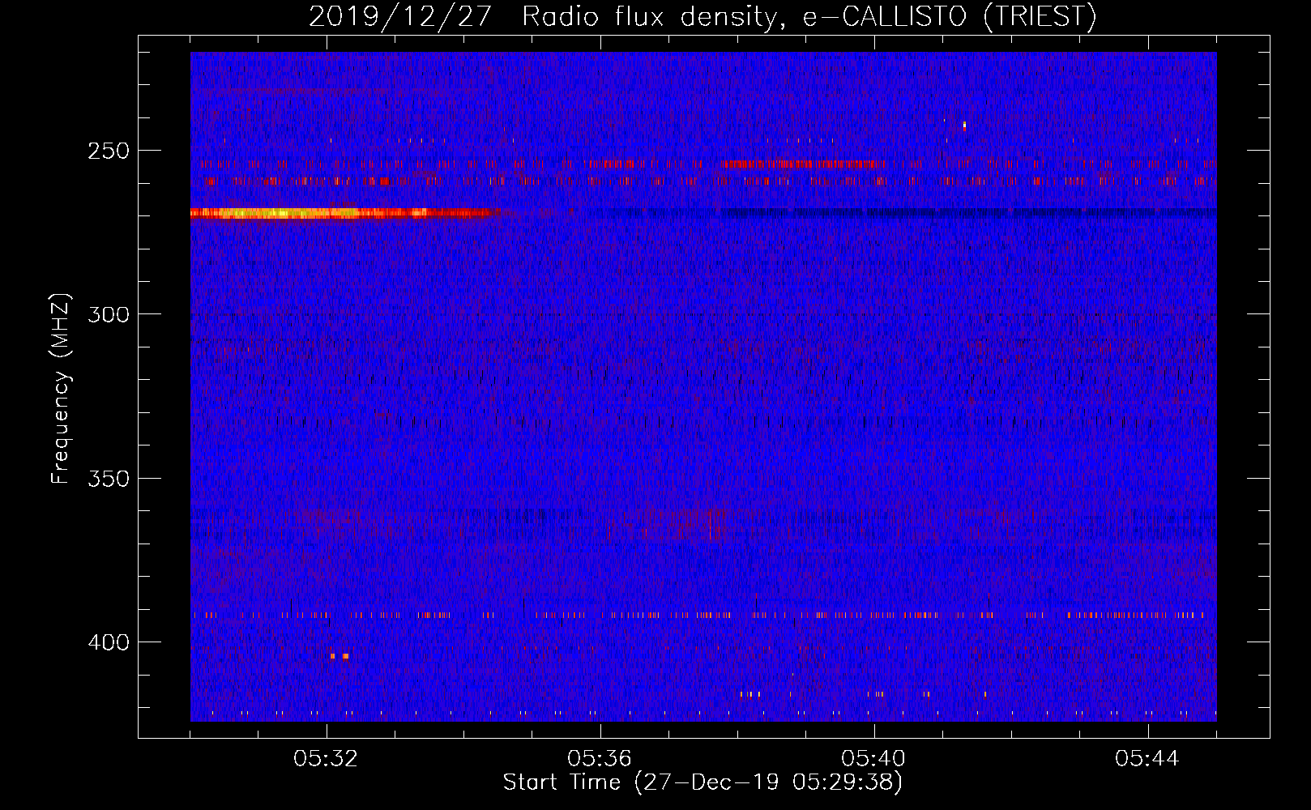Select the "250" frequency tick label
Screen dimensions: 1311x810
(x=109, y=151)
